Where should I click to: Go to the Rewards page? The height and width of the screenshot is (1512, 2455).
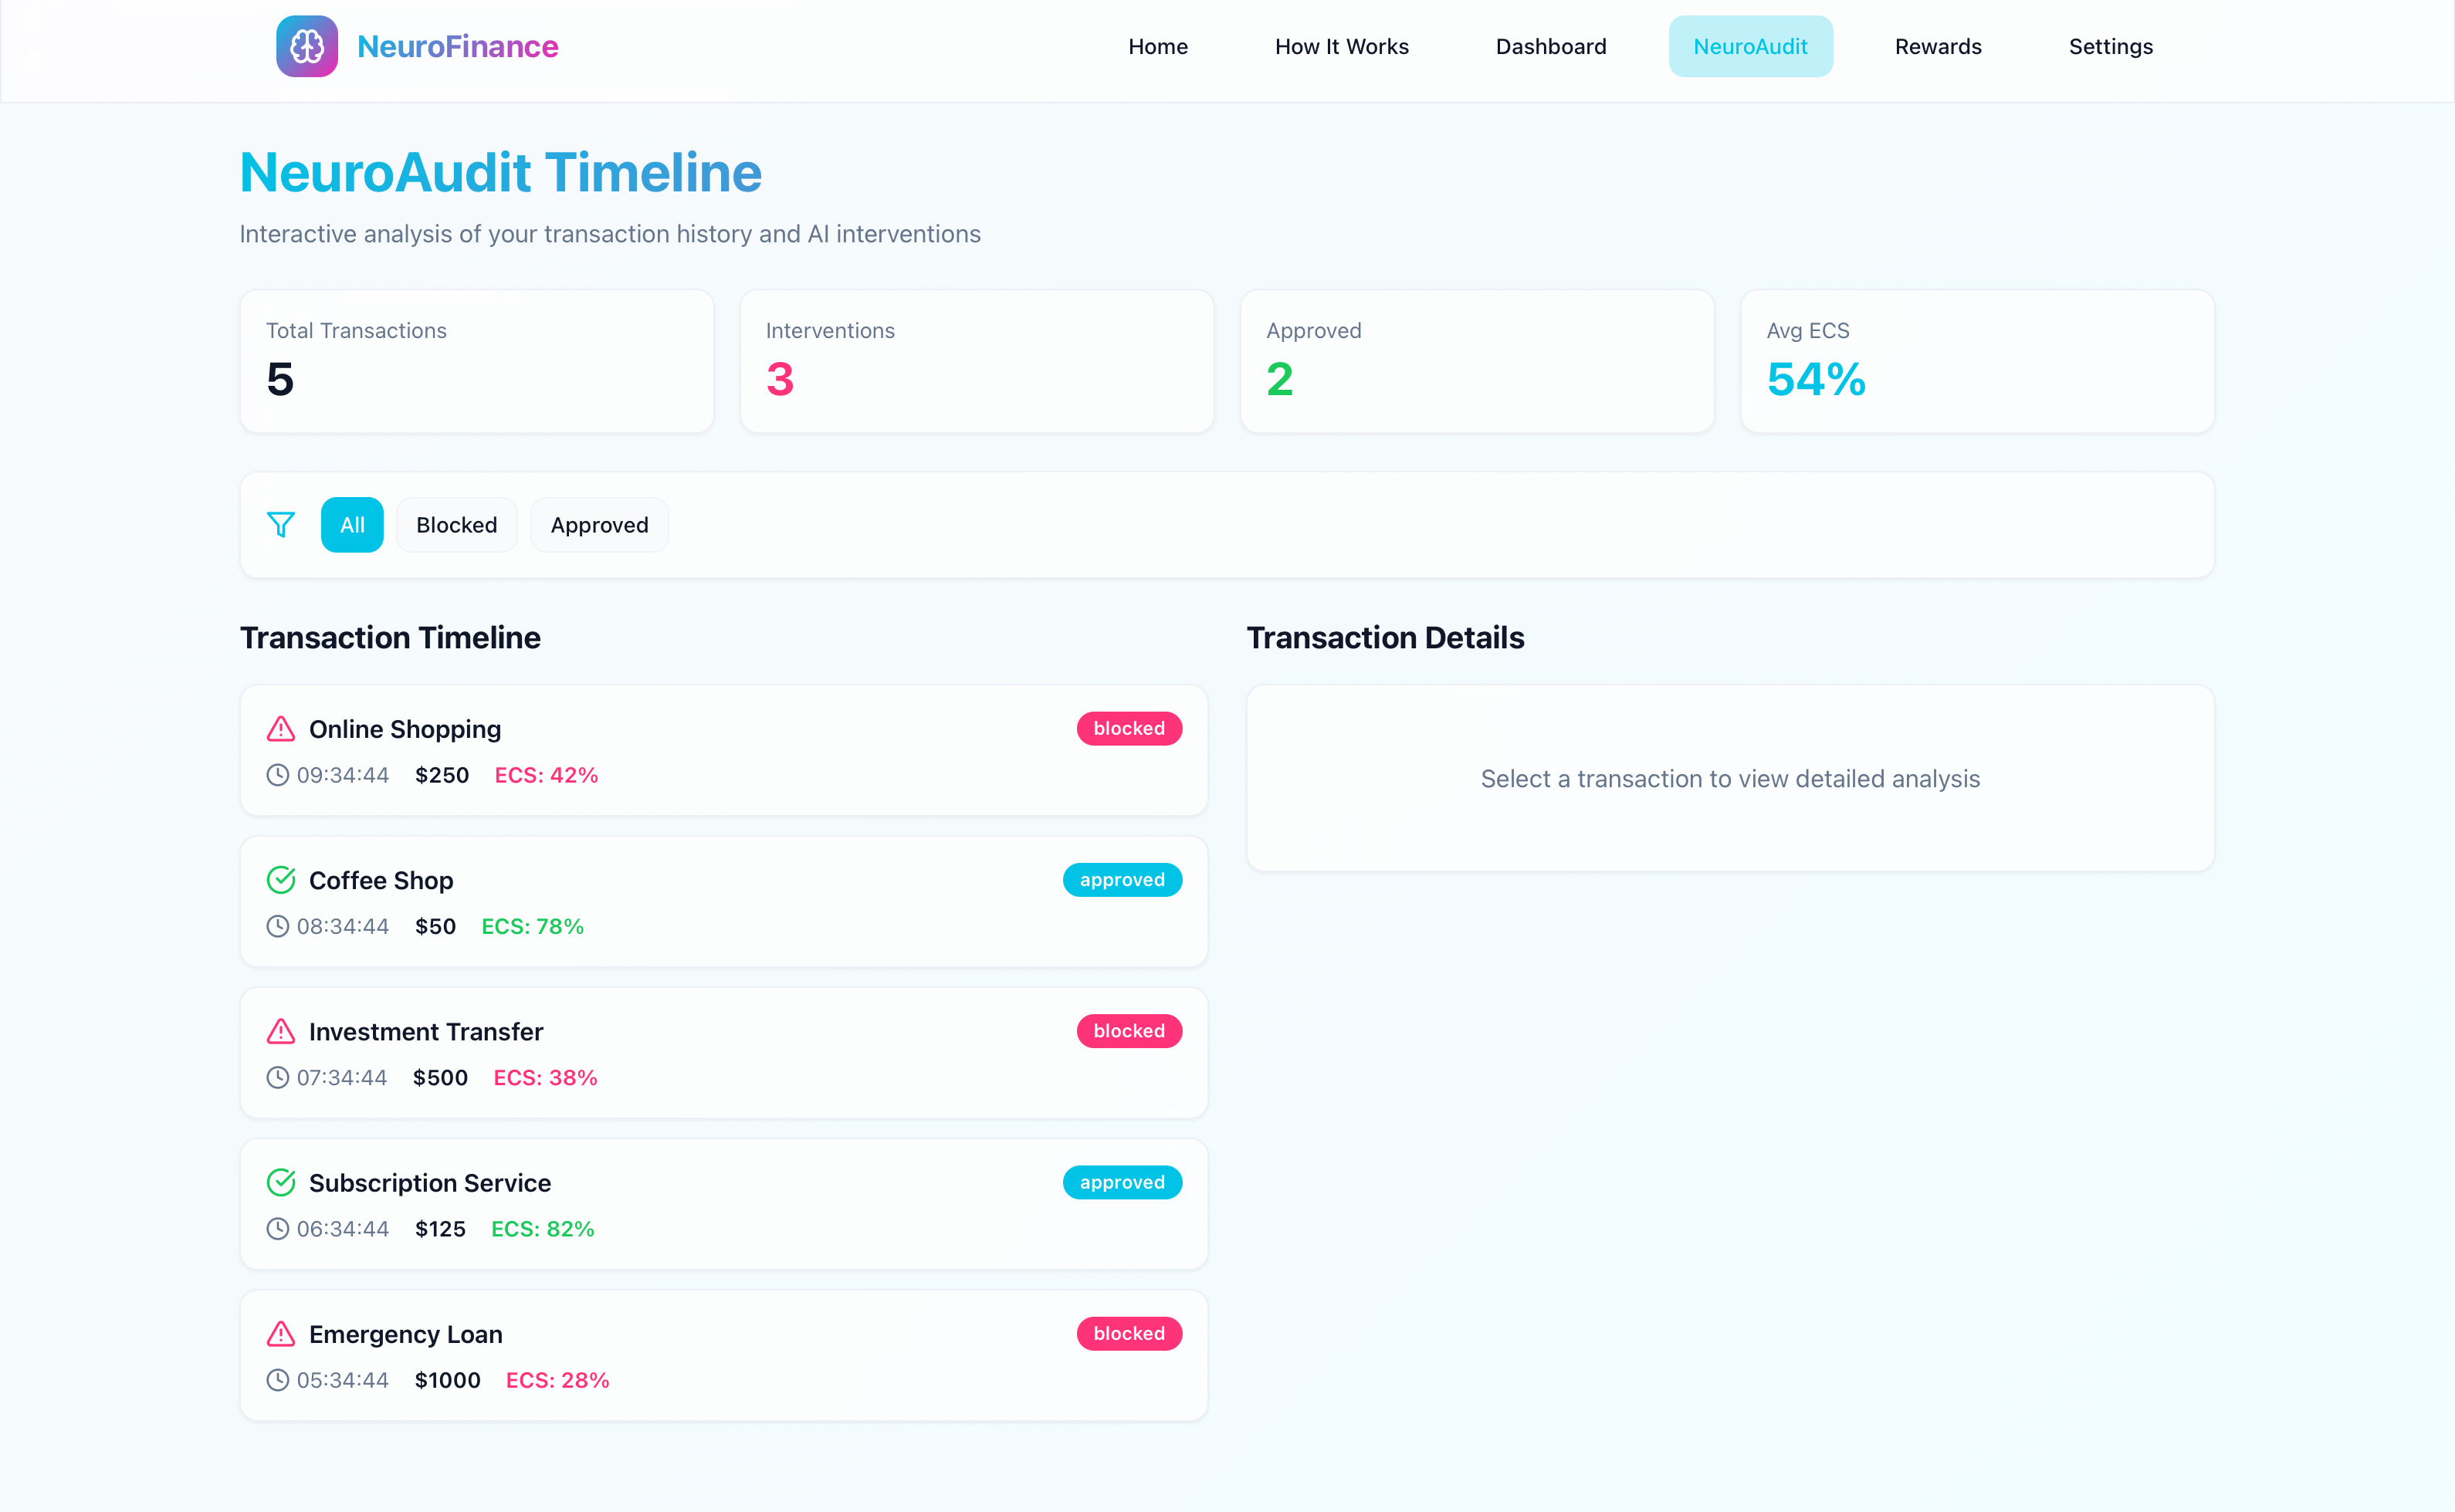(x=1937, y=46)
